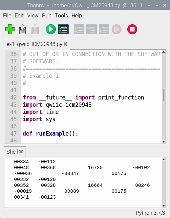Click the 'def runExample():' line
This screenshot has height=218, width=170.
click(x=51, y=134)
